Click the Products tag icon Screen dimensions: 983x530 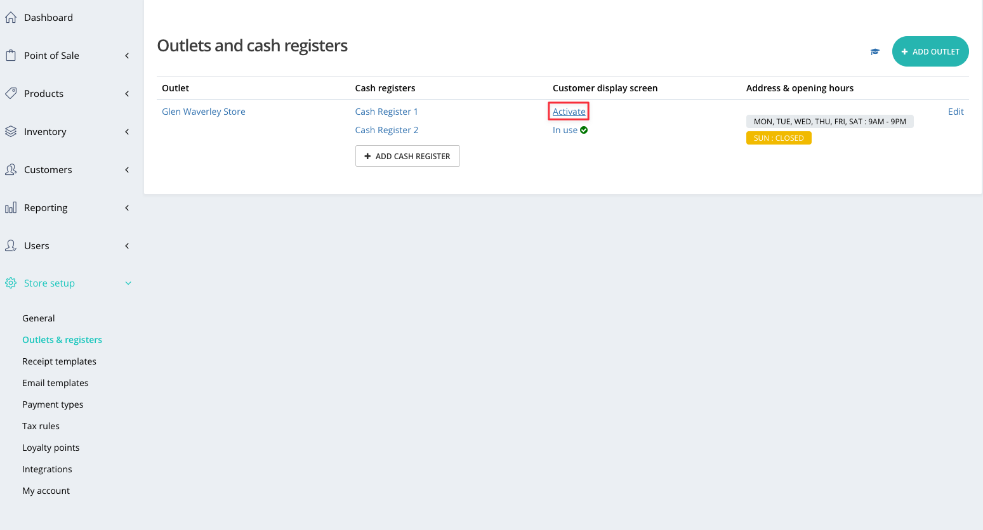point(11,93)
